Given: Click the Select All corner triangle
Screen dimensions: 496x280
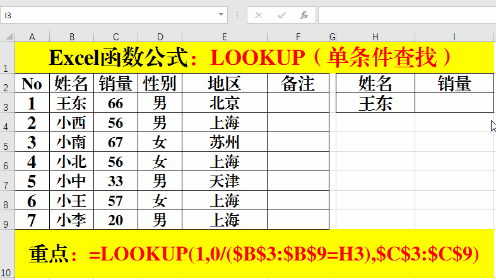Looking at the screenshot, I should pyautogui.click(x=9, y=36).
